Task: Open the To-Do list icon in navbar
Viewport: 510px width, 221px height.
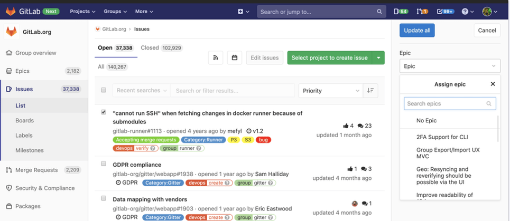Action: (x=401, y=12)
